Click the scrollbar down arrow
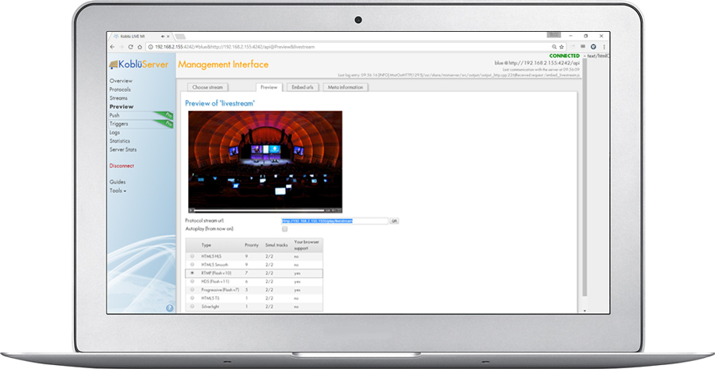The width and height of the screenshot is (715, 369). click(585, 311)
